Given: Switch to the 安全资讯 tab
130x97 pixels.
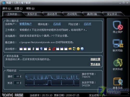Looking at the screenshot, I should point(112,14).
